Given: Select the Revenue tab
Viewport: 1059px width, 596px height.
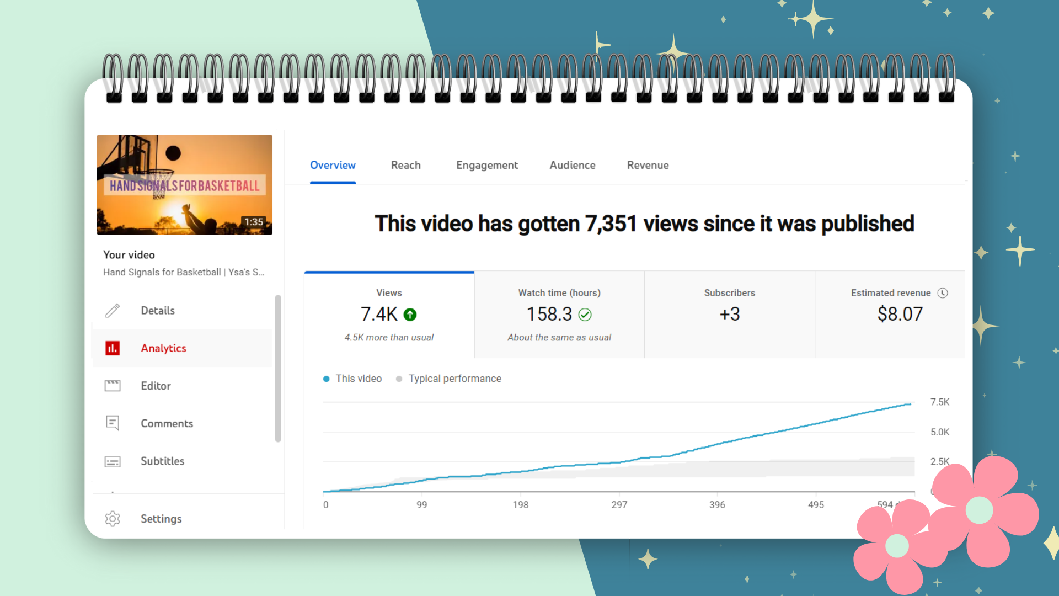Looking at the screenshot, I should click(x=648, y=165).
